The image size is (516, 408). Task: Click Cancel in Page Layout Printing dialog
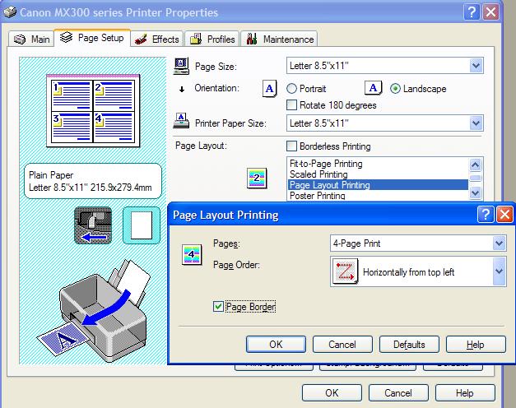click(342, 344)
